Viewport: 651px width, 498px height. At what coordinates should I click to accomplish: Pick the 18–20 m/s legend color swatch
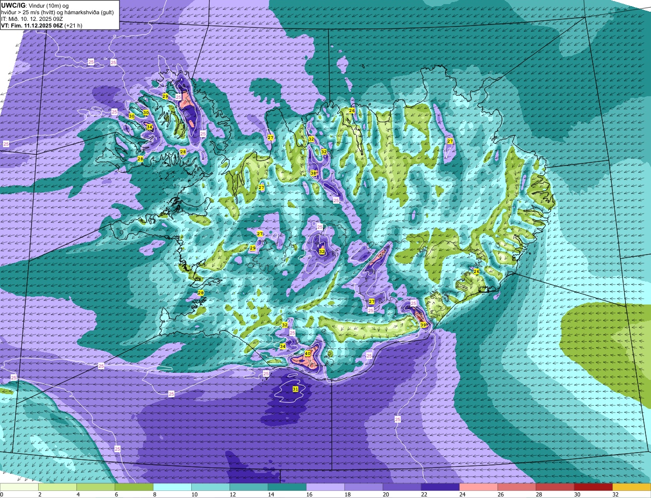[x=364, y=487]
